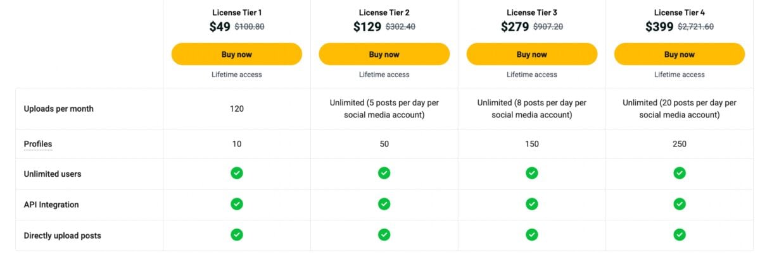Click the Profiles underlined tooltip label
This screenshot has height=257, width=760.
(38, 144)
